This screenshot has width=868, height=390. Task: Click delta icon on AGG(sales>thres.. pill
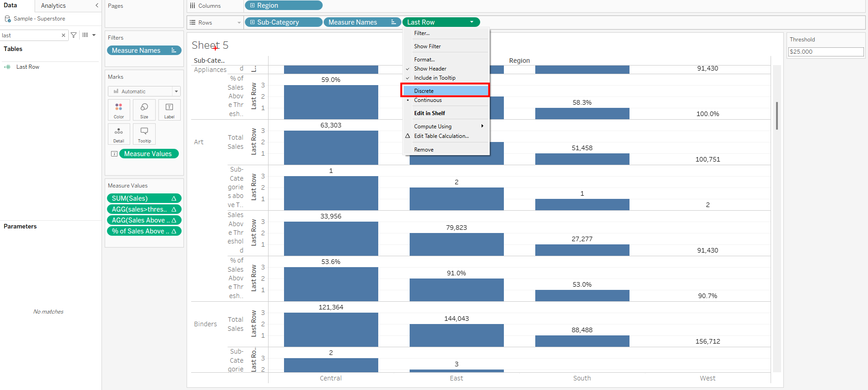[x=174, y=209]
